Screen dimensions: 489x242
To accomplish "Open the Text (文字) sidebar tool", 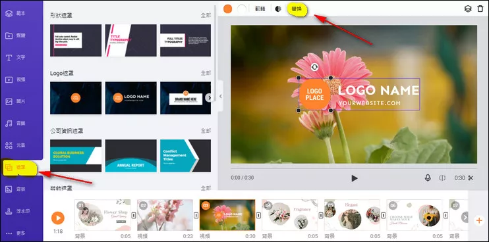I will (16, 58).
